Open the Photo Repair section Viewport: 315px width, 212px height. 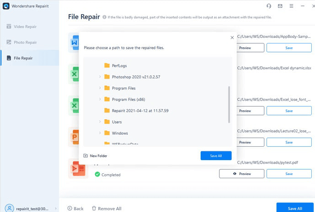[x=30, y=42]
